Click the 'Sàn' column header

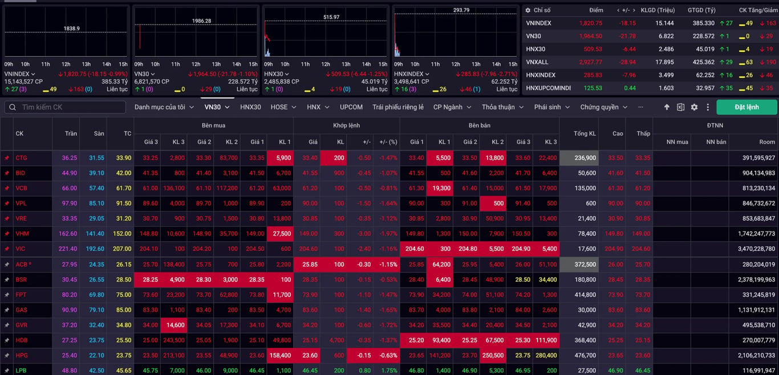(x=99, y=134)
